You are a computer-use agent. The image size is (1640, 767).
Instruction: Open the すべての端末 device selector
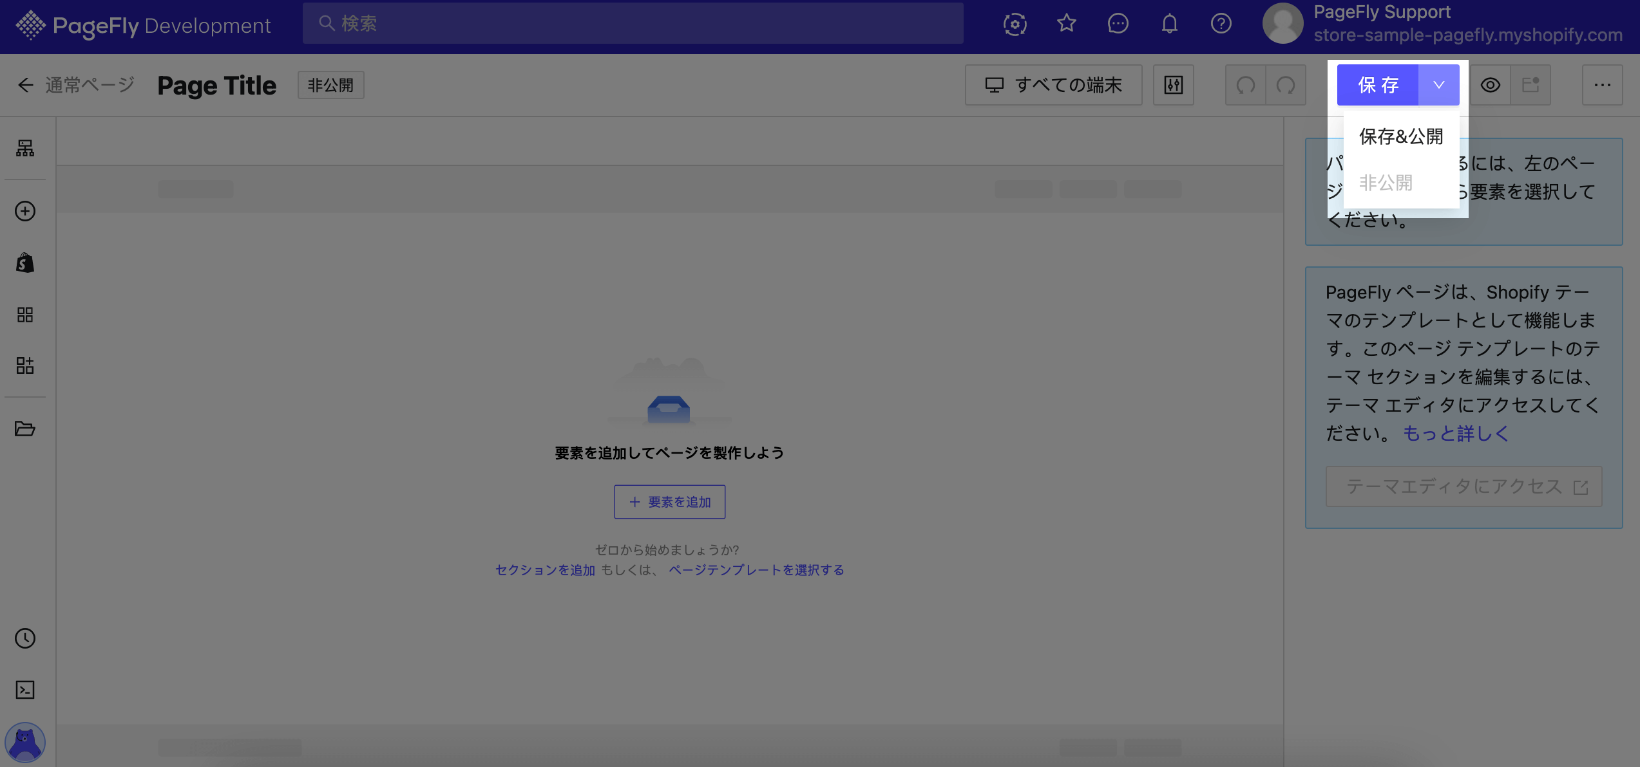(1053, 85)
